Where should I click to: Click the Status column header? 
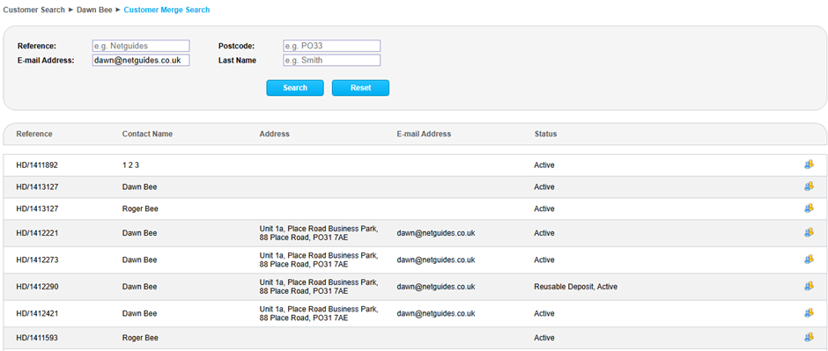tap(545, 134)
